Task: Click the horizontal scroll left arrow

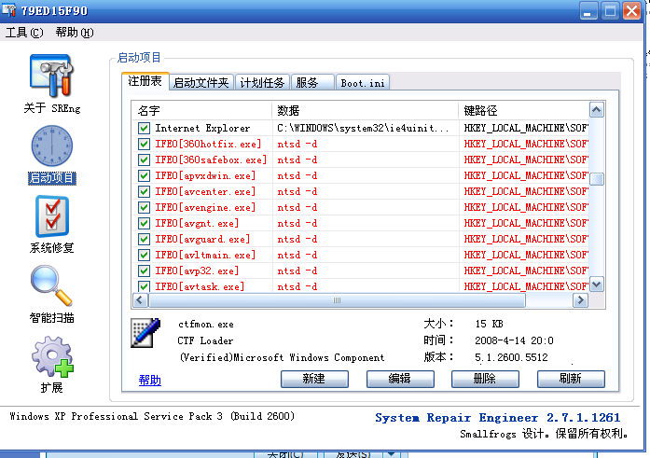Action: click(x=140, y=300)
